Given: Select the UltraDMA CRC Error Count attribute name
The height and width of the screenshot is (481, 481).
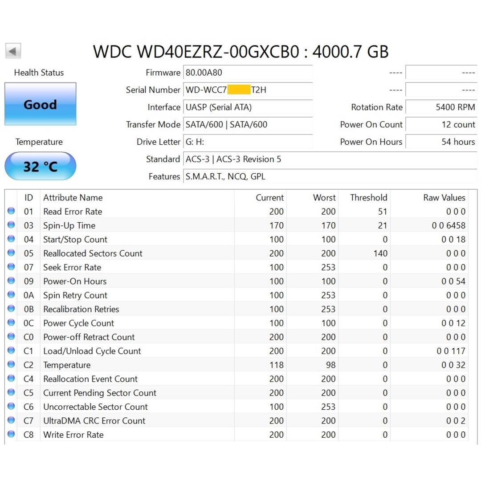Looking at the screenshot, I should point(94,421).
